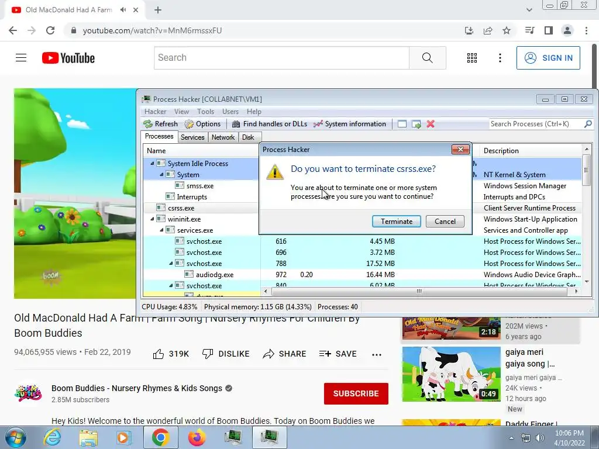The height and width of the screenshot is (449, 599).
Task: Click the Refresh toolbar button in Process Hacker
Action: click(160, 124)
